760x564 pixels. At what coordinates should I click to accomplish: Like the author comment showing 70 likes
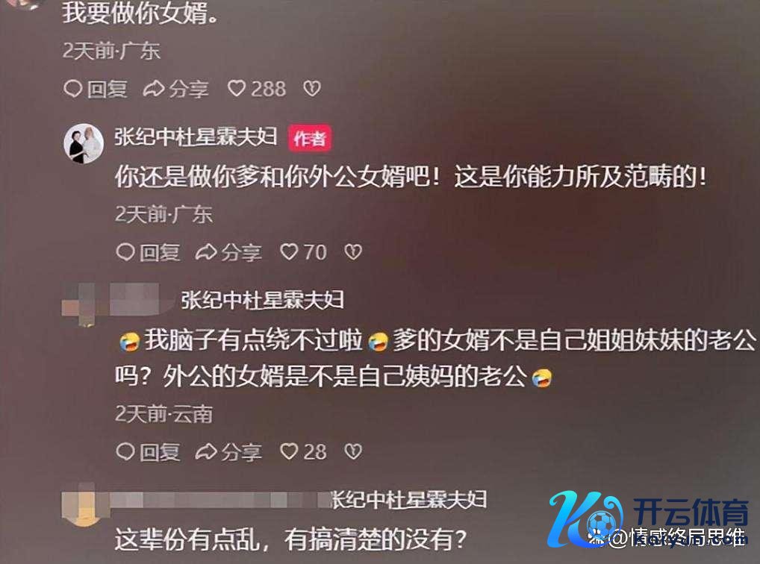pos(303,252)
